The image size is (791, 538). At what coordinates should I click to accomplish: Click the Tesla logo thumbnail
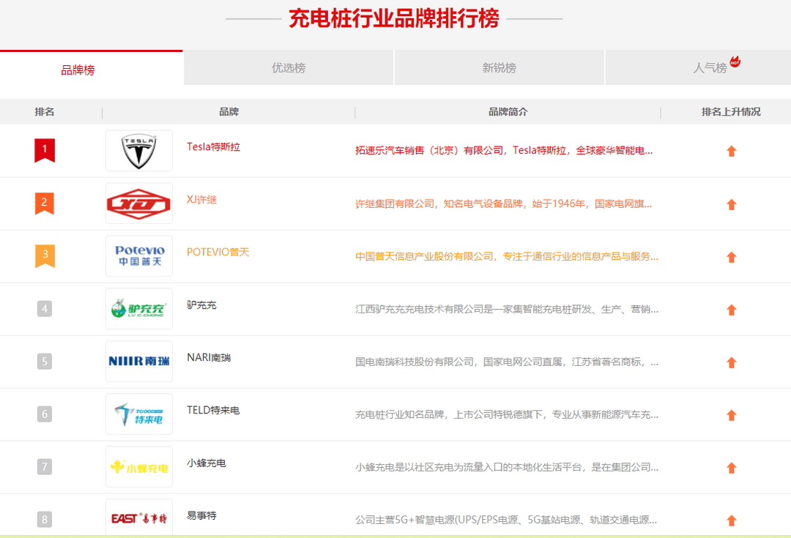tap(138, 151)
